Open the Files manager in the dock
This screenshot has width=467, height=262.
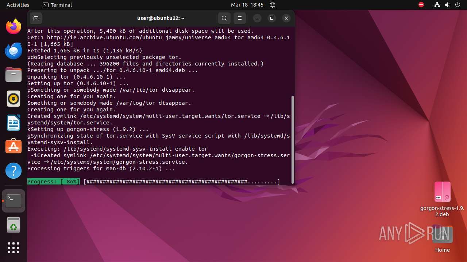click(13, 75)
